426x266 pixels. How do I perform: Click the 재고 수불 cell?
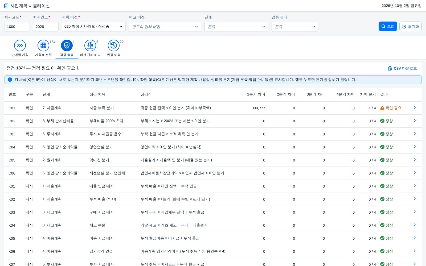tap(97, 225)
